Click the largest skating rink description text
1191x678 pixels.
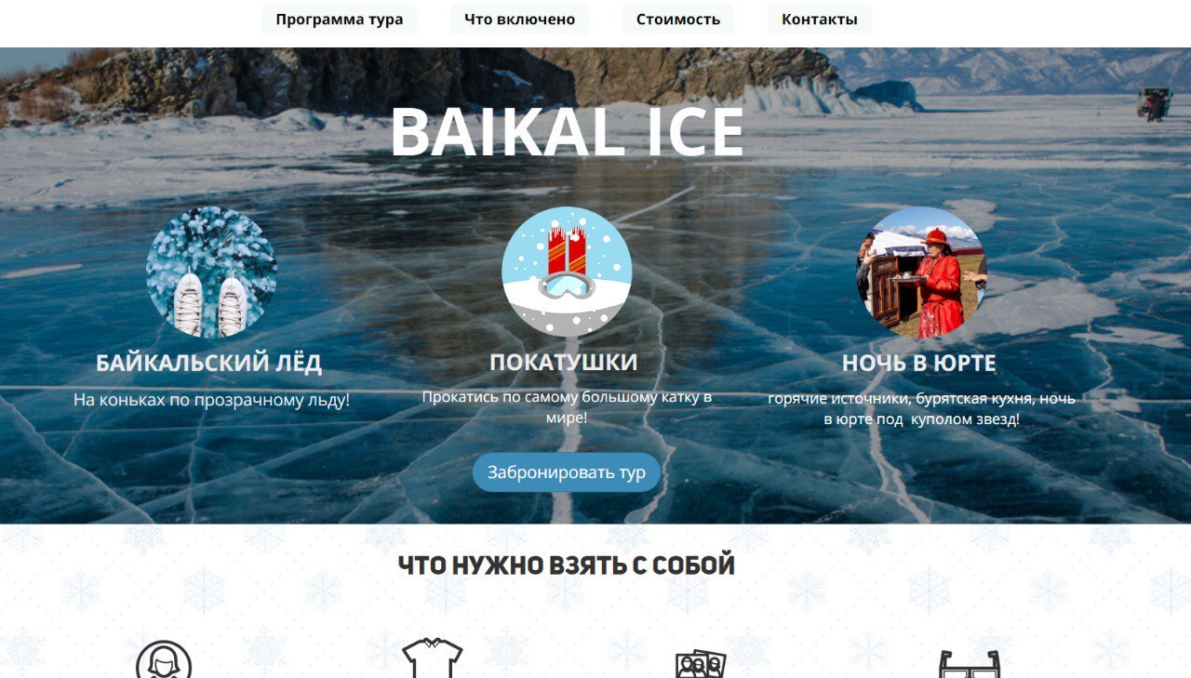pos(567,407)
